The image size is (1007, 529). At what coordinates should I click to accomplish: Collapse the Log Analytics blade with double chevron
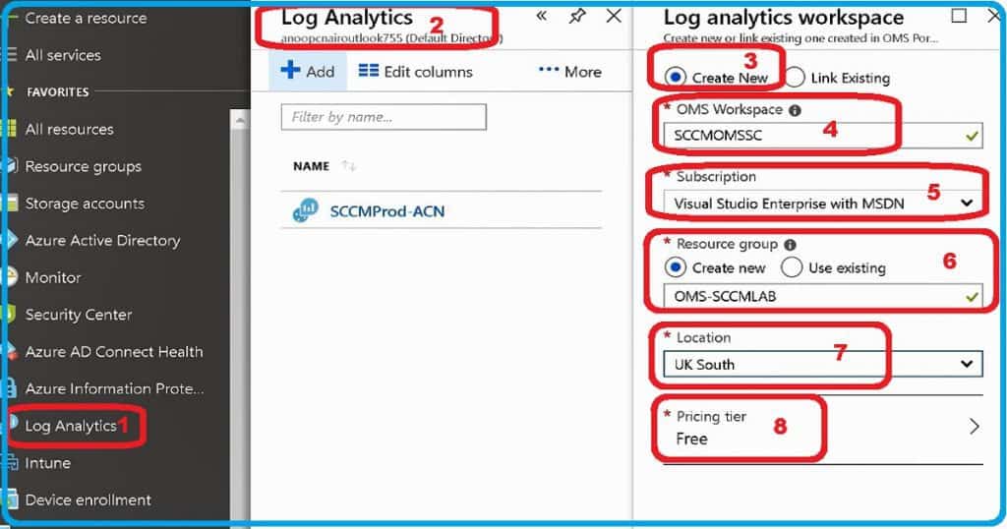click(542, 16)
